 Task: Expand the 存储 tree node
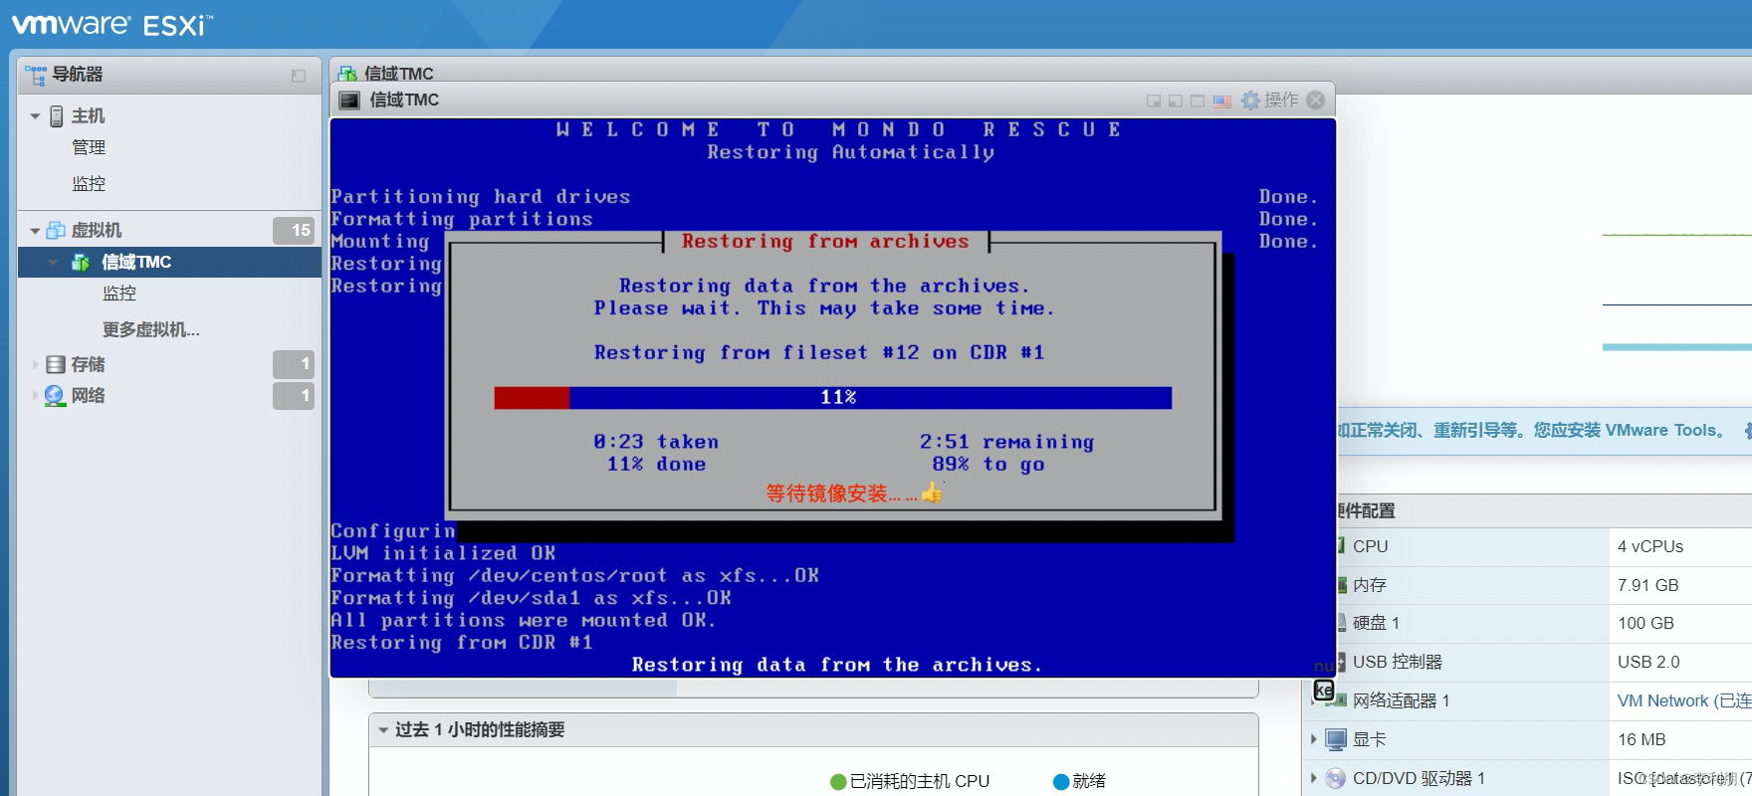(x=36, y=365)
